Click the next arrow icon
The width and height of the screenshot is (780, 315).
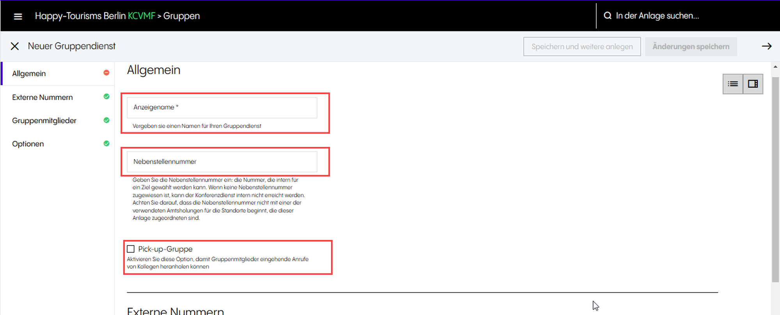[766, 46]
